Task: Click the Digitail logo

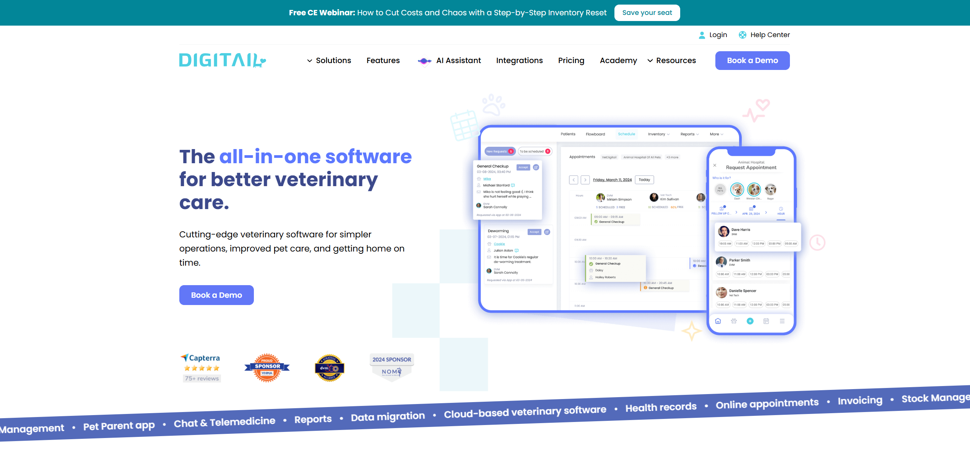Action: (x=223, y=60)
